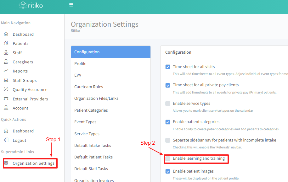Click the External Providers icon
The width and height of the screenshot is (288, 182).
[x=6, y=99]
